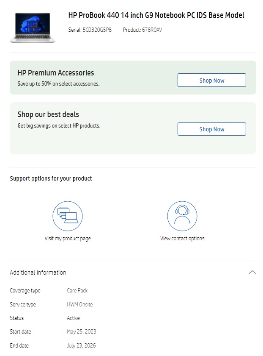Click the HP ProBook 440 product title

[156, 15]
